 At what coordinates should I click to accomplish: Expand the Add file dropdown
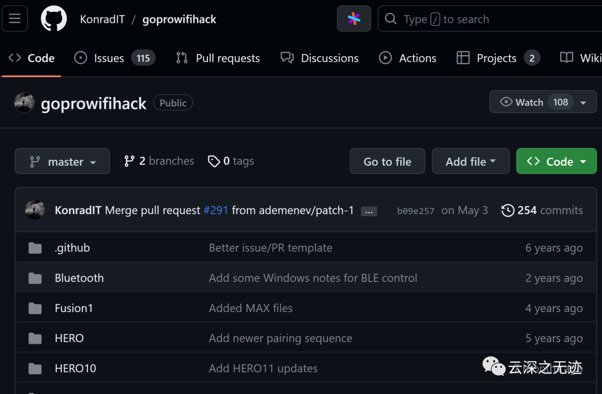tap(470, 162)
